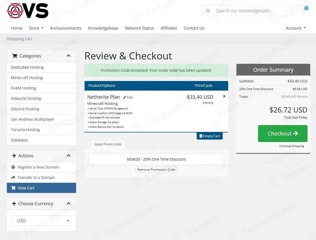The height and width of the screenshot is (240, 316).
Task: Open the shopping cart icon with badge
Action: 303,11
